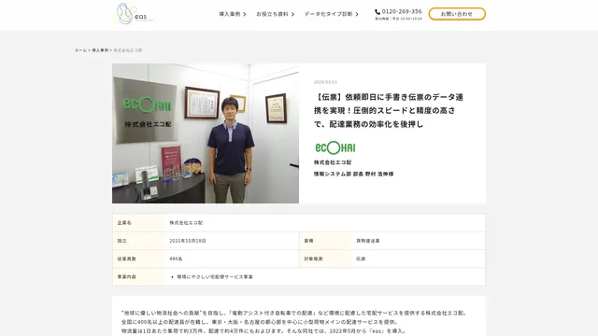Click the paragraph starting "地球に優しい物流社会への貢献"
Image resolution: width=598 pixels, height=336 pixels.
pos(294,314)
